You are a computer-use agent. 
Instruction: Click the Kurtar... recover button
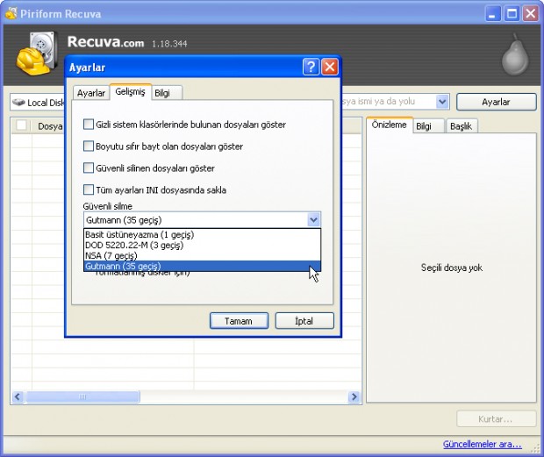[x=496, y=419]
